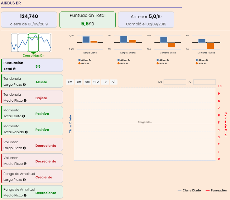This screenshot has width=230, height=200.
Task: Click the blue Airbus bar in Rango Semanal
Action: (124, 39)
